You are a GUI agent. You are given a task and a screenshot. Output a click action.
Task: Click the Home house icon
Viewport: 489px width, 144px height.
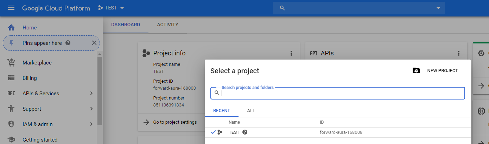pos(11,28)
